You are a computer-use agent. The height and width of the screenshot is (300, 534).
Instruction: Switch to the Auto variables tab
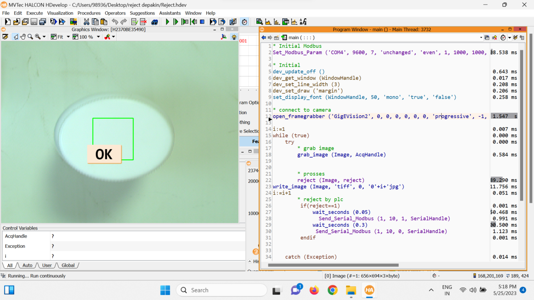tap(27, 265)
